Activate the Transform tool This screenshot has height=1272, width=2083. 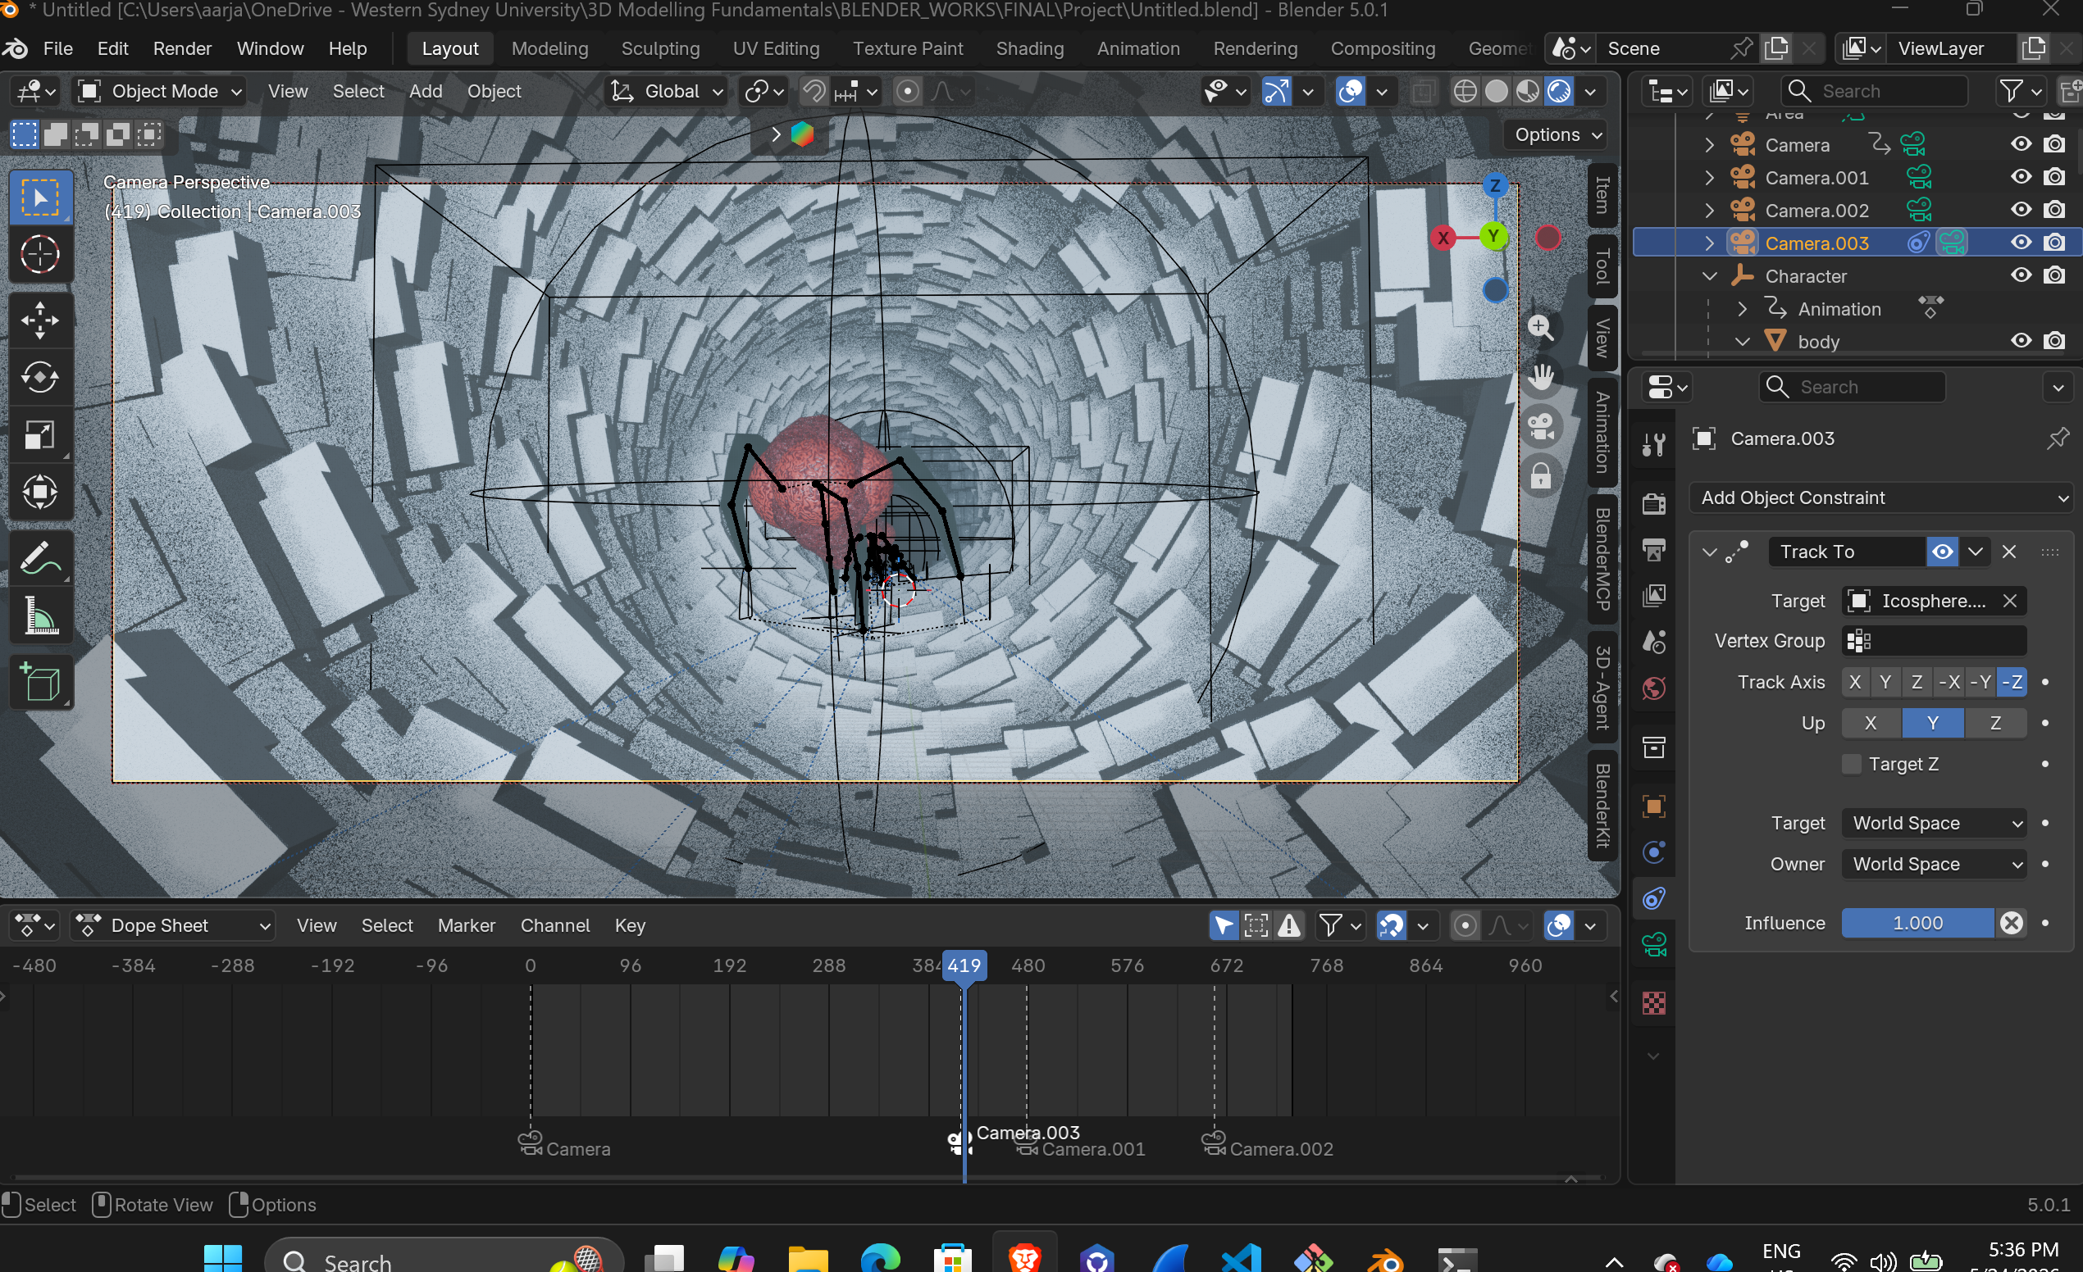coord(39,493)
